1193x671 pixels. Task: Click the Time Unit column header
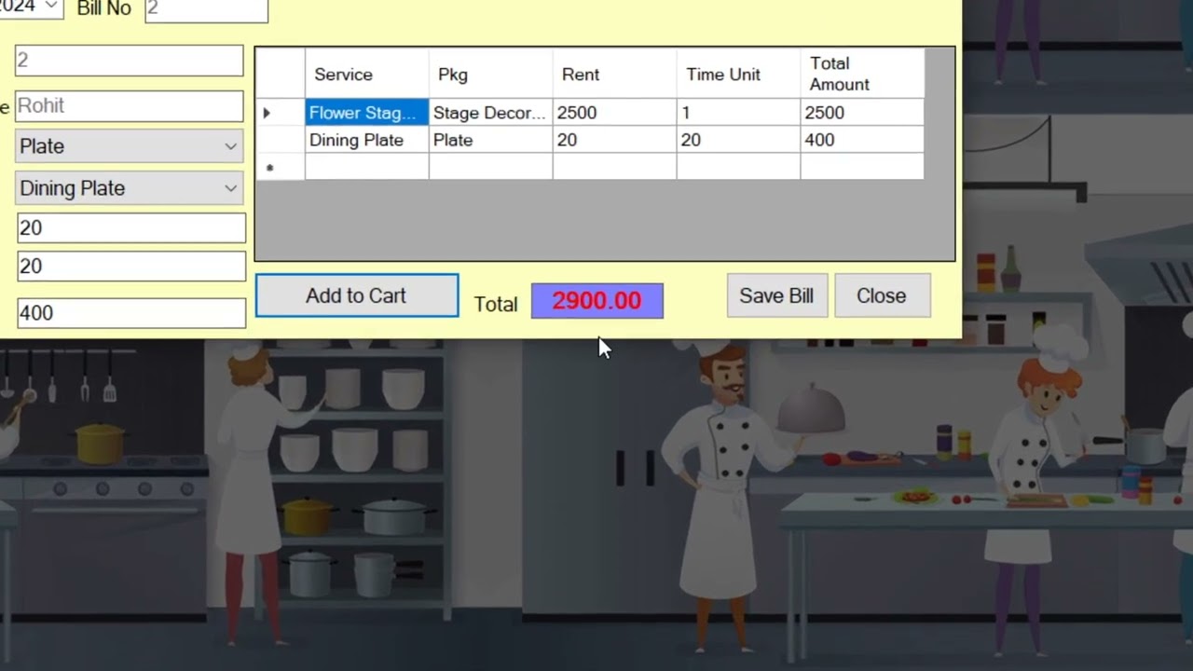coord(738,75)
